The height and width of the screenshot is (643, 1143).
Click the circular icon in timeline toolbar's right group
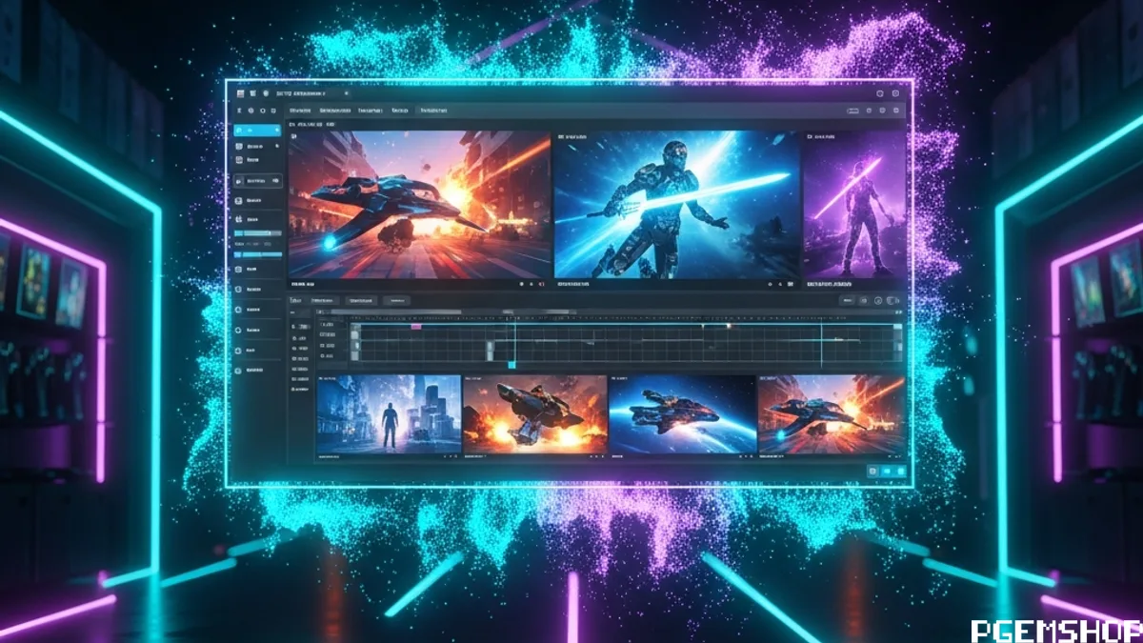pyautogui.click(x=878, y=300)
